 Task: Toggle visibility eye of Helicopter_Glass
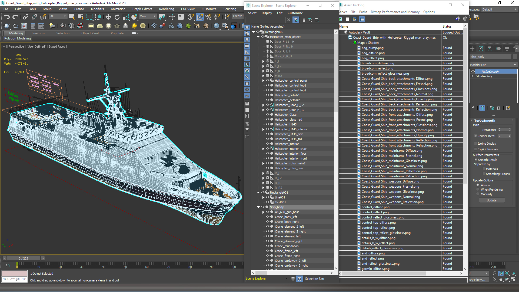[267, 115]
